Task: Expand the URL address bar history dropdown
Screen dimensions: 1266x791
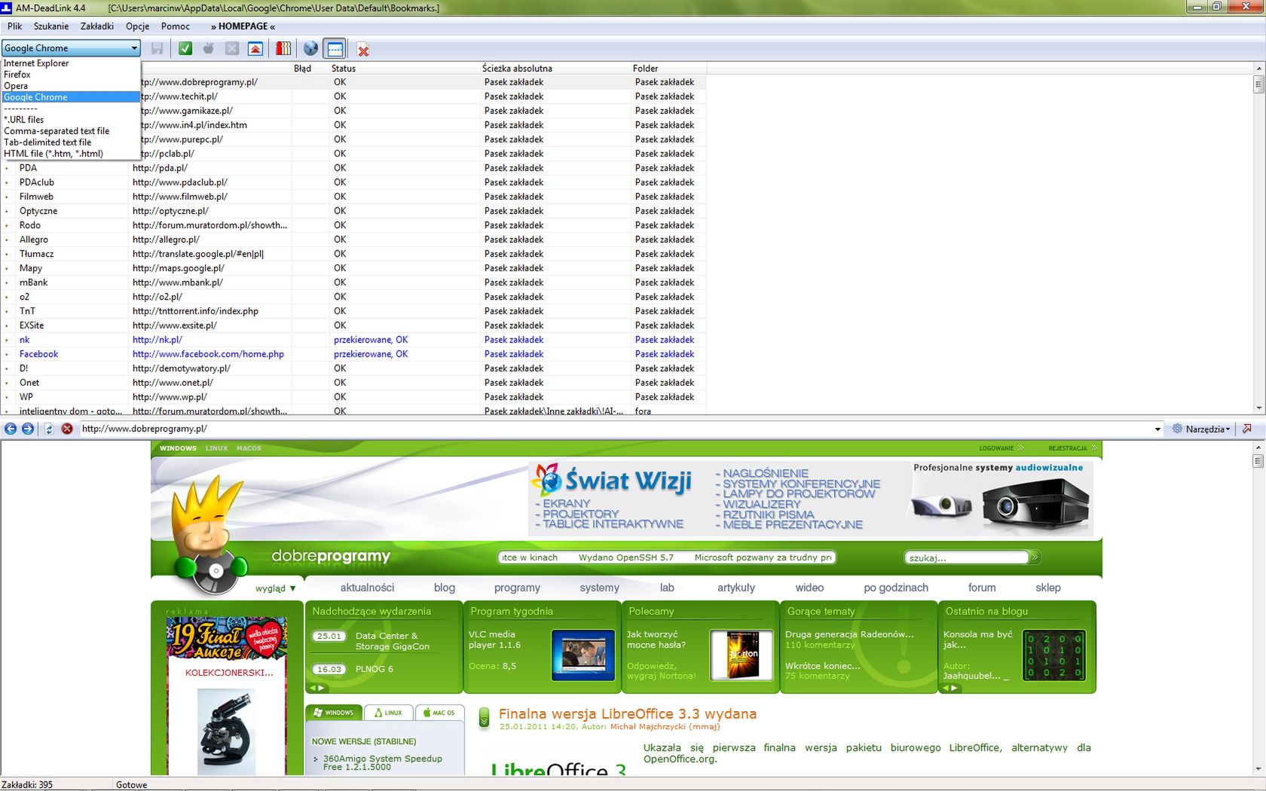Action: tap(1157, 429)
